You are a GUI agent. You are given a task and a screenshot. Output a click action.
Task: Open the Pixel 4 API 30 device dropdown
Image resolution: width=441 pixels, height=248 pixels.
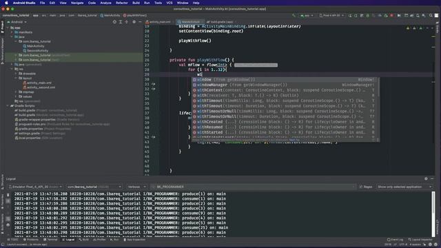point(331,15)
